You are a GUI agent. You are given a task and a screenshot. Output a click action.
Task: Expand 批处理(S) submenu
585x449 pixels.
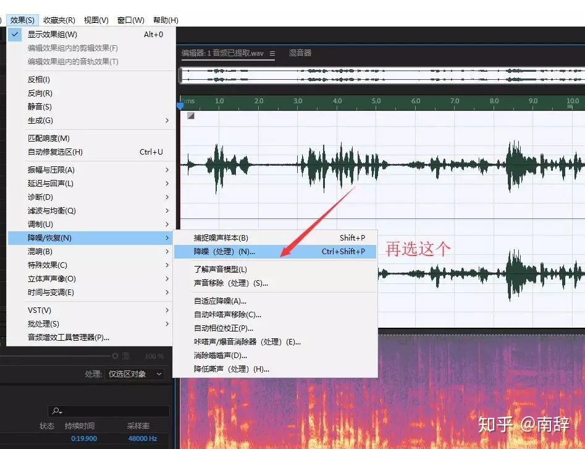click(x=90, y=324)
